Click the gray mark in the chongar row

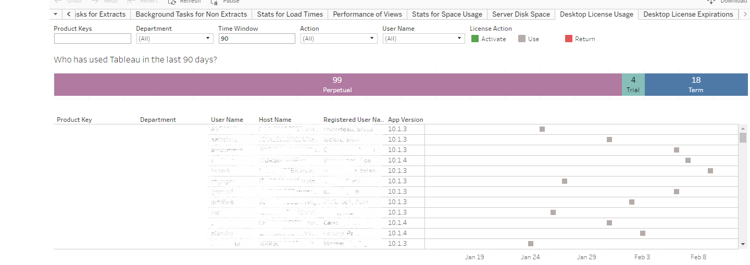click(565, 181)
